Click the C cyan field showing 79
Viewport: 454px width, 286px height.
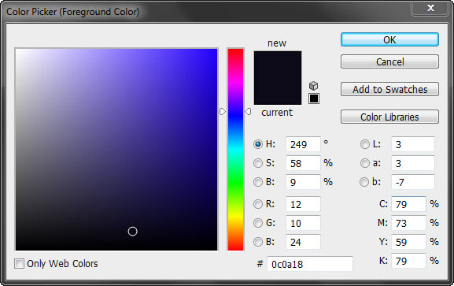tap(408, 204)
